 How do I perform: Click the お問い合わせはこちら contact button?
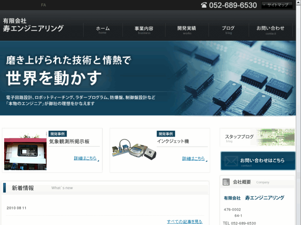(258, 161)
